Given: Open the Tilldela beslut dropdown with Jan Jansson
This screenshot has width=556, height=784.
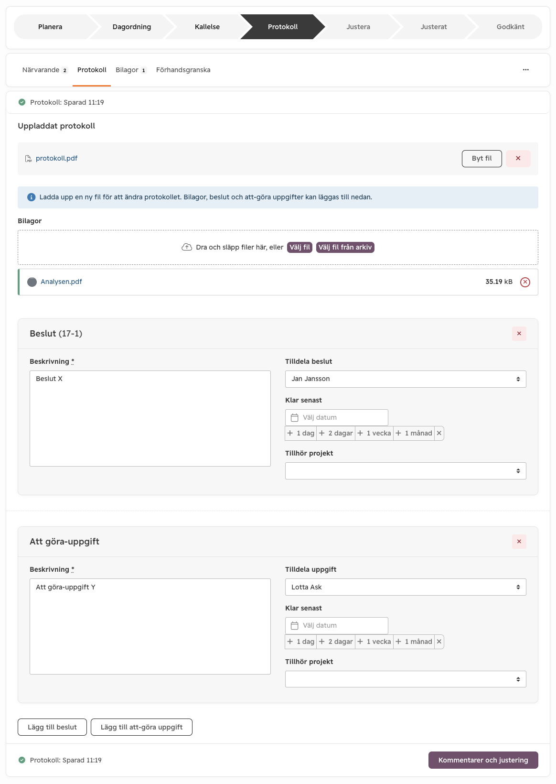Looking at the screenshot, I should point(406,379).
